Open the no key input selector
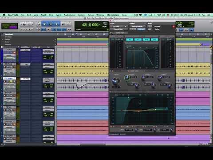213x160 pixels. tap(121, 33)
